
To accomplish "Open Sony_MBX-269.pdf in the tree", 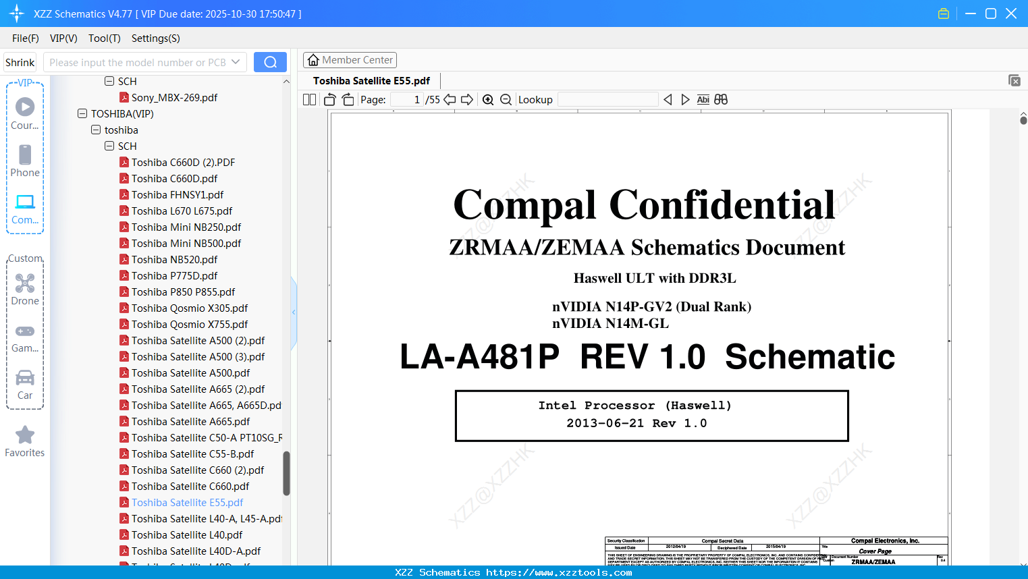I will [169, 98].
